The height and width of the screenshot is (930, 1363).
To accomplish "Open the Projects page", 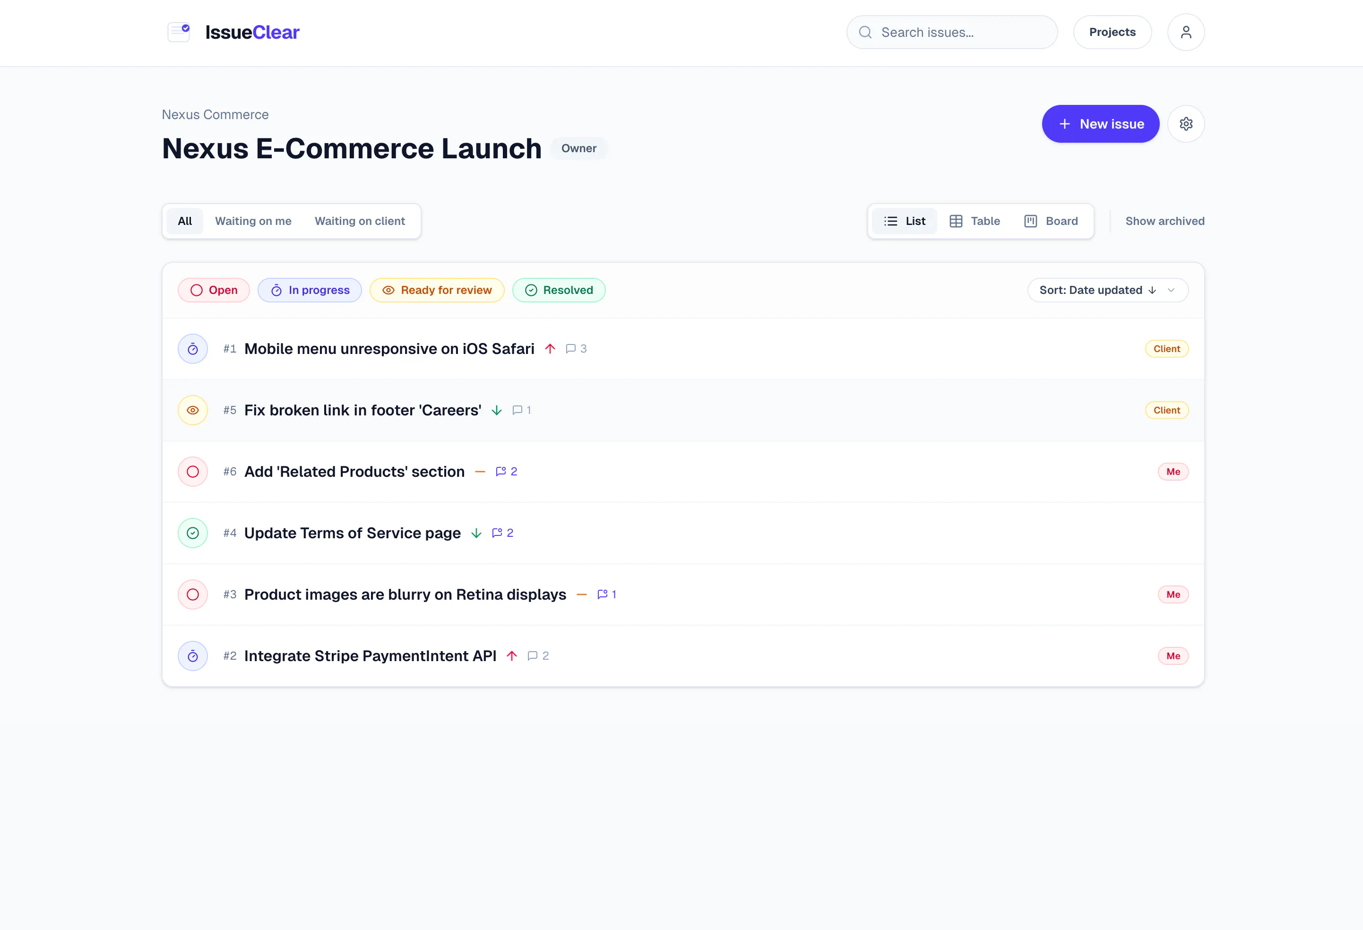I will [x=1112, y=32].
